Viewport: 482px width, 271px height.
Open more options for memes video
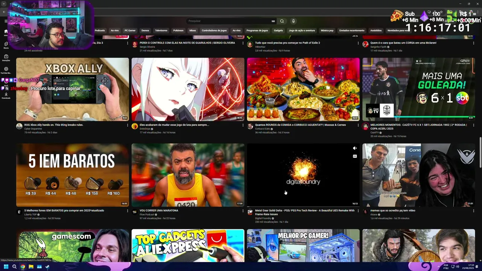click(x=474, y=211)
